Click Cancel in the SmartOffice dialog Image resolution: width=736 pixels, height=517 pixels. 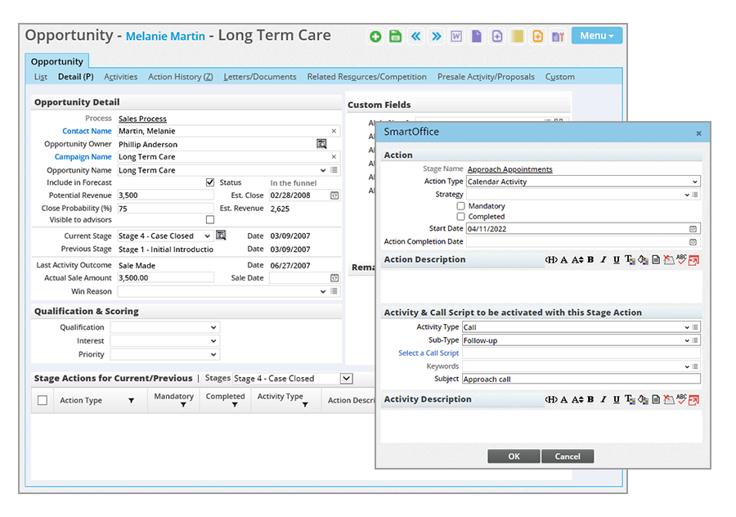(x=568, y=456)
